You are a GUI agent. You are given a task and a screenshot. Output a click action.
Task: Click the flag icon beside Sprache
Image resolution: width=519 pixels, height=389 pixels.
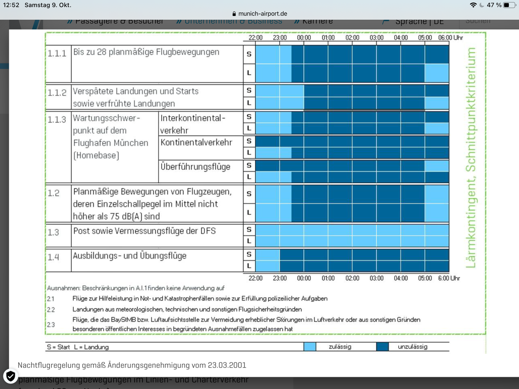click(x=385, y=22)
